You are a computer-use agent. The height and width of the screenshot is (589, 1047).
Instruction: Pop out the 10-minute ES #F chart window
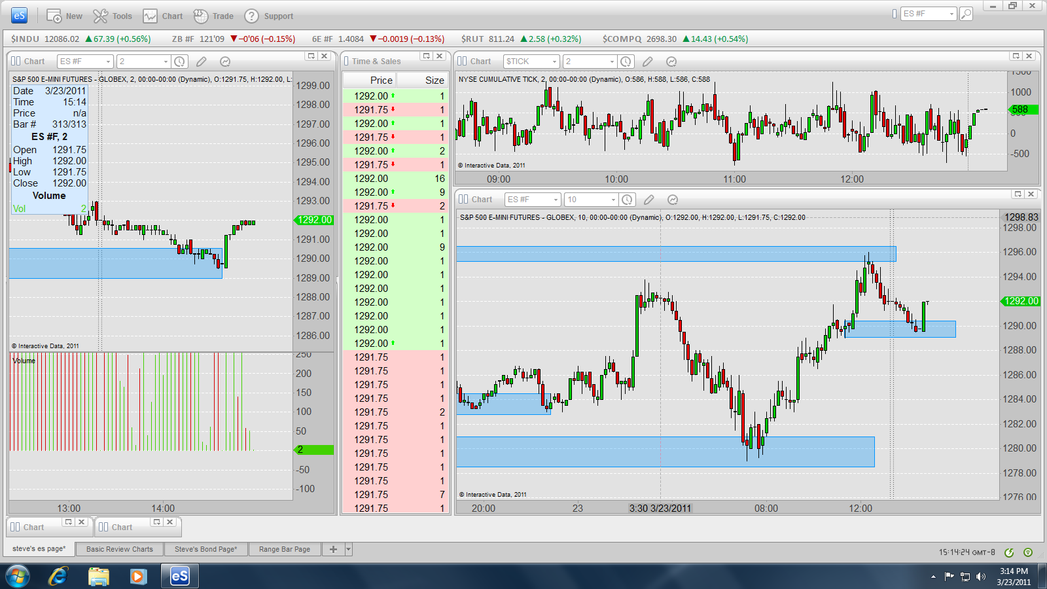pyautogui.click(x=1018, y=194)
